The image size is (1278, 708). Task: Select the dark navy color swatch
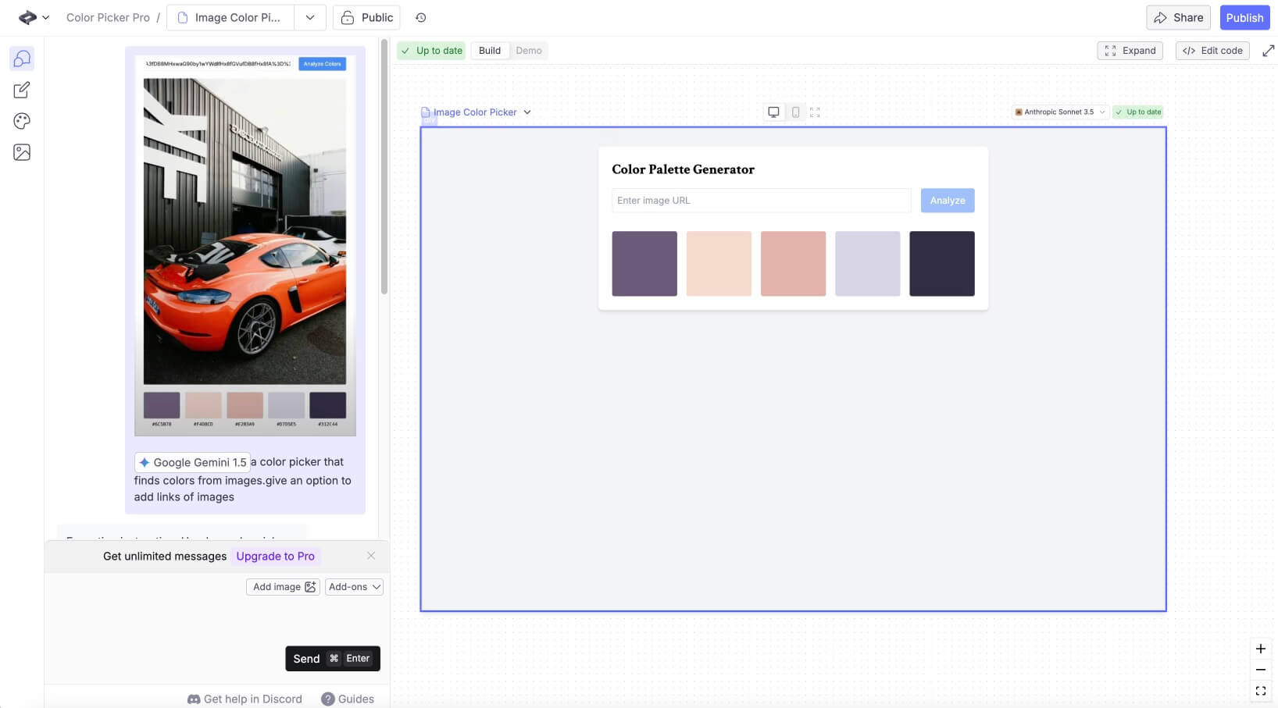click(941, 263)
